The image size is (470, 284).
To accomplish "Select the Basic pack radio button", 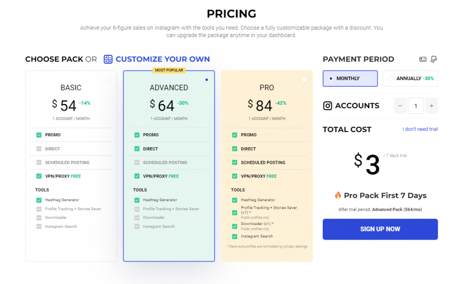I will tap(108, 80).
